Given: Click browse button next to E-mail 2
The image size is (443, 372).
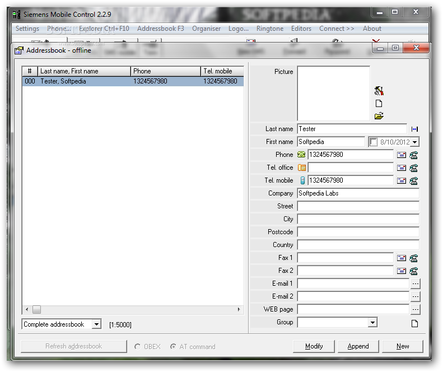Looking at the screenshot, I should (x=415, y=296).
